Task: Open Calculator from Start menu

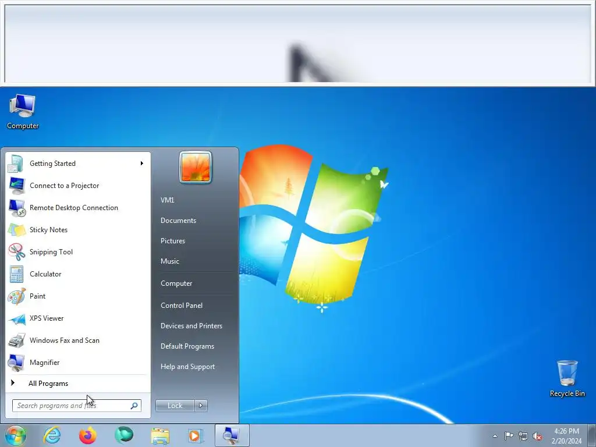Action: coord(78,274)
